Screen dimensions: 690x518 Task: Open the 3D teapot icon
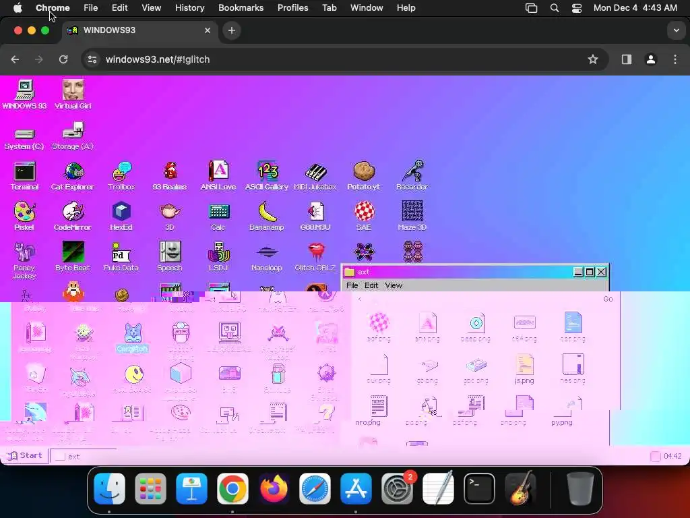pos(170,217)
